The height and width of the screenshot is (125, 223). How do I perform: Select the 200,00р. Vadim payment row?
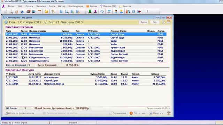click(86, 44)
